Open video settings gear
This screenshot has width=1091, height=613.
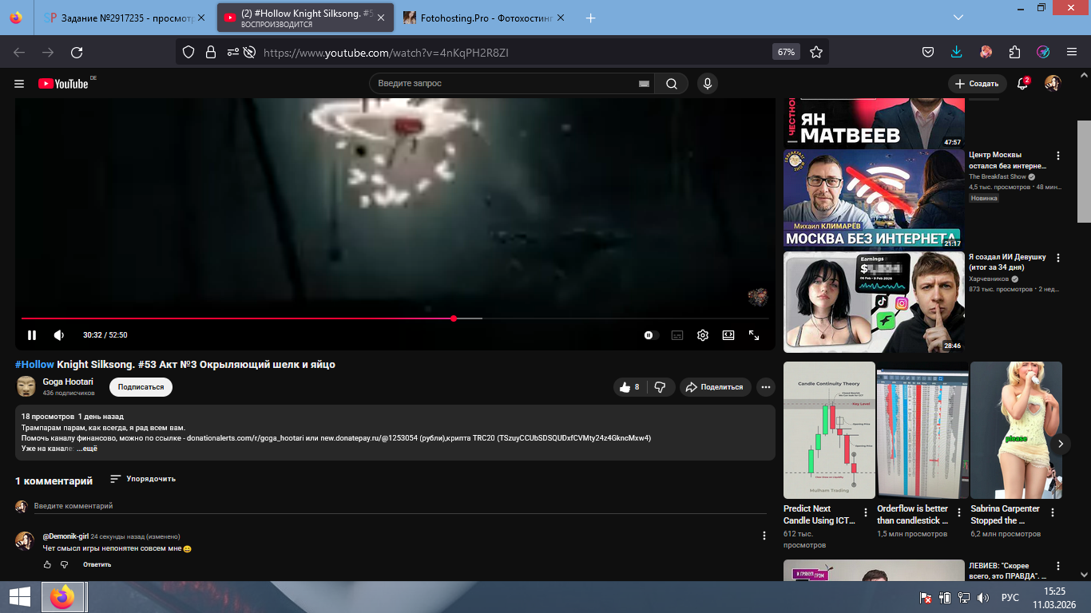pos(703,335)
